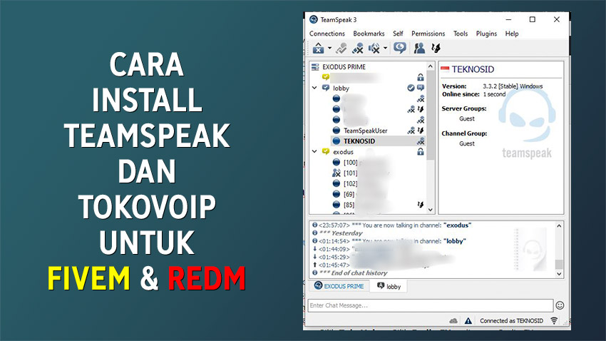606x341 pixels.
Task: Collapse the lobby channel
Action: click(314, 88)
